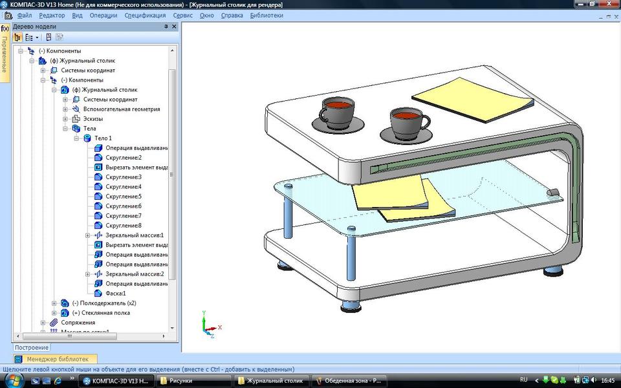Open the tree display mode dropdown arrow
The image size is (621, 388).
coord(36,38)
